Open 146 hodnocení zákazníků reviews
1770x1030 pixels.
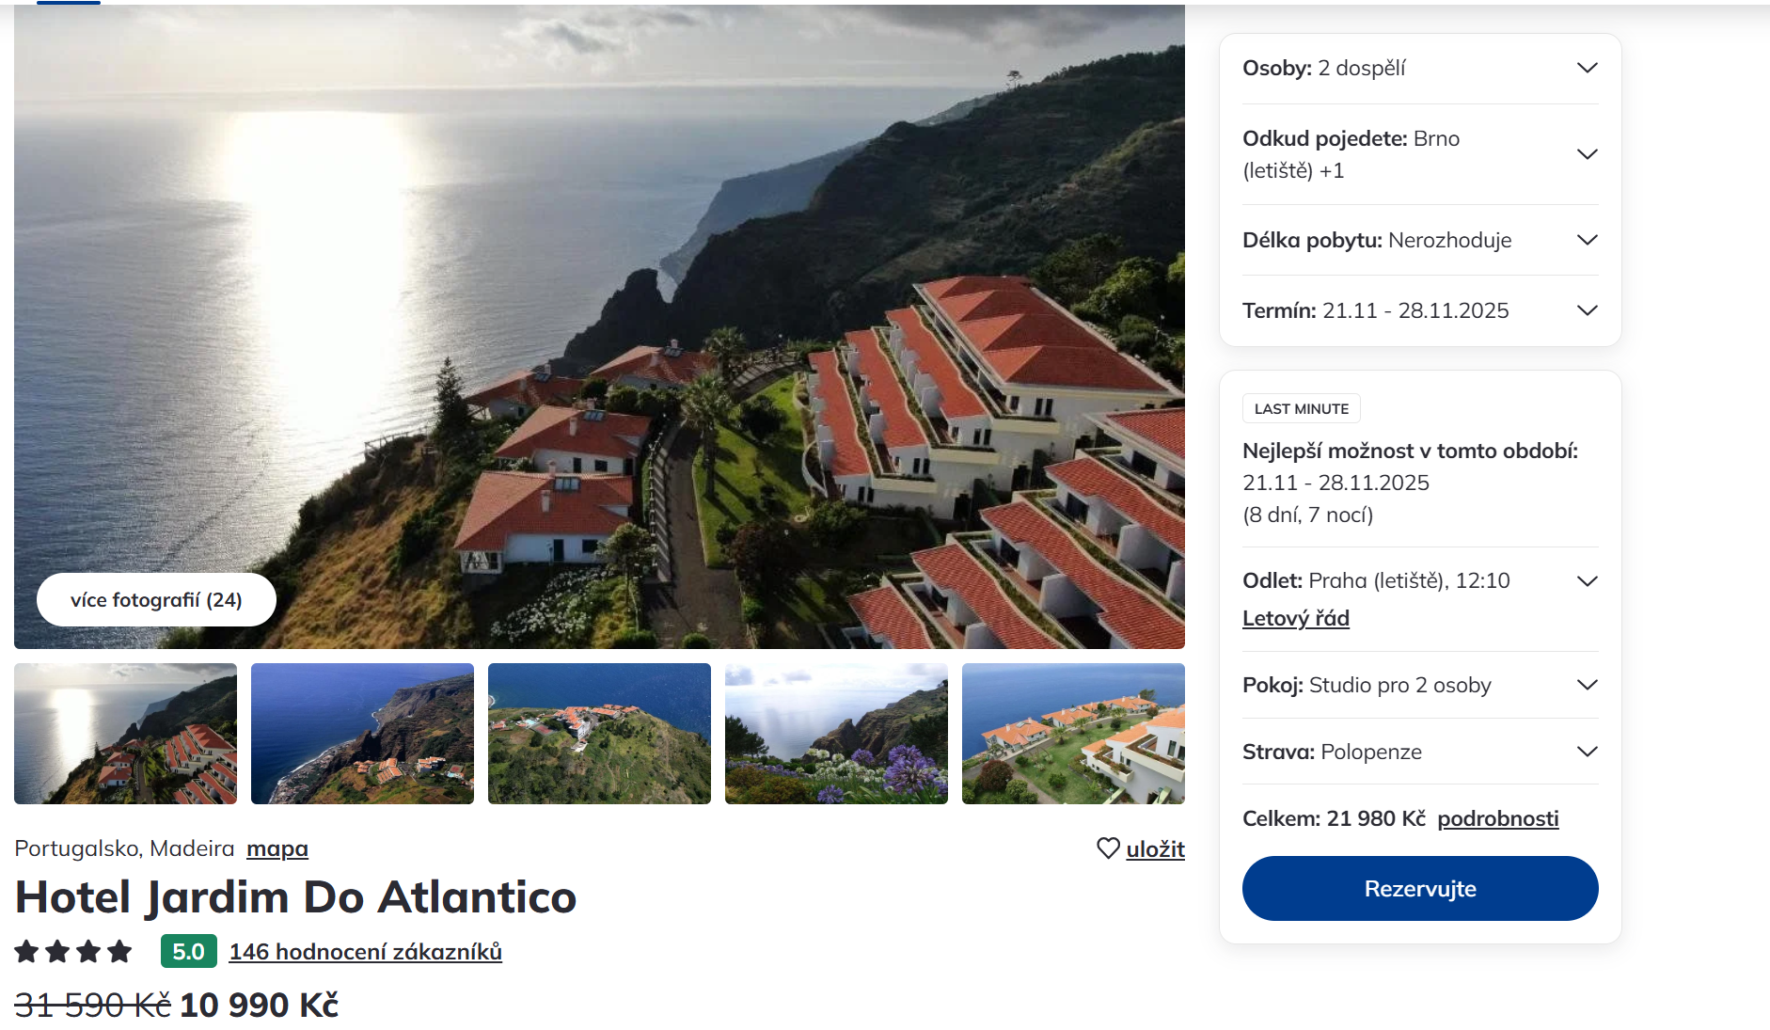(x=365, y=952)
